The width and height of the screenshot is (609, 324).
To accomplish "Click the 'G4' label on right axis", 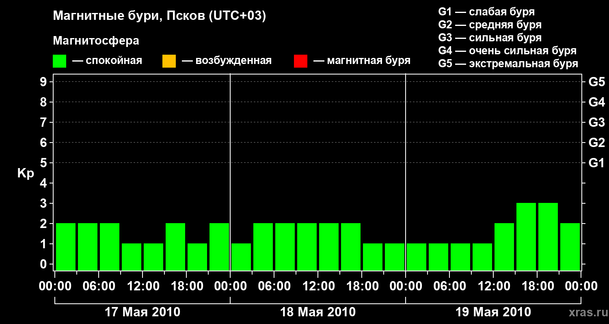I will [597, 102].
